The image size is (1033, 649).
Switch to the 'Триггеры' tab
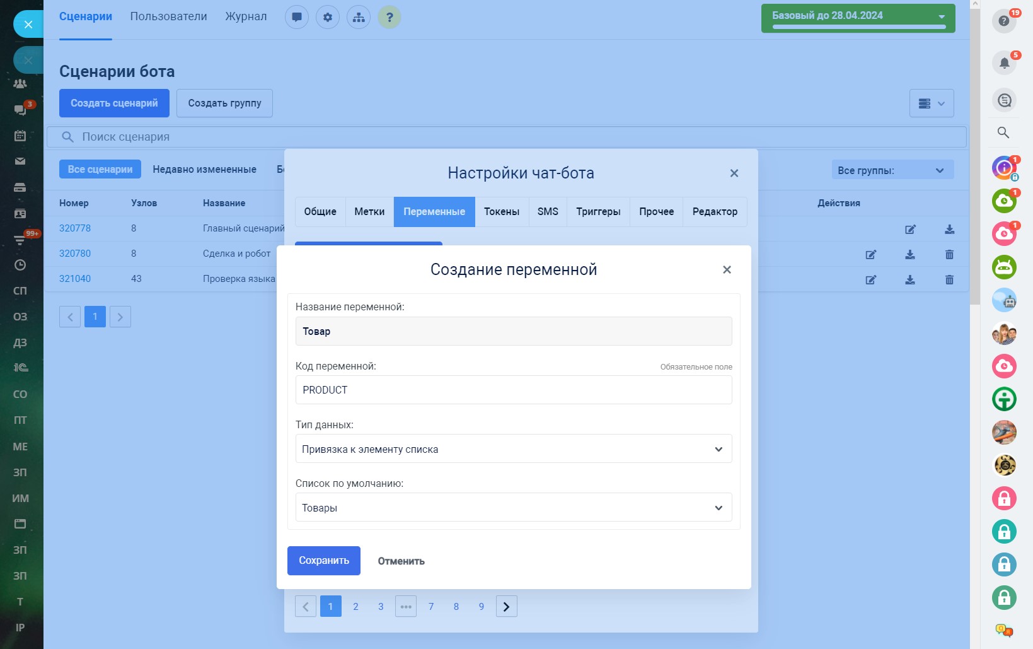(x=597, y=212)
